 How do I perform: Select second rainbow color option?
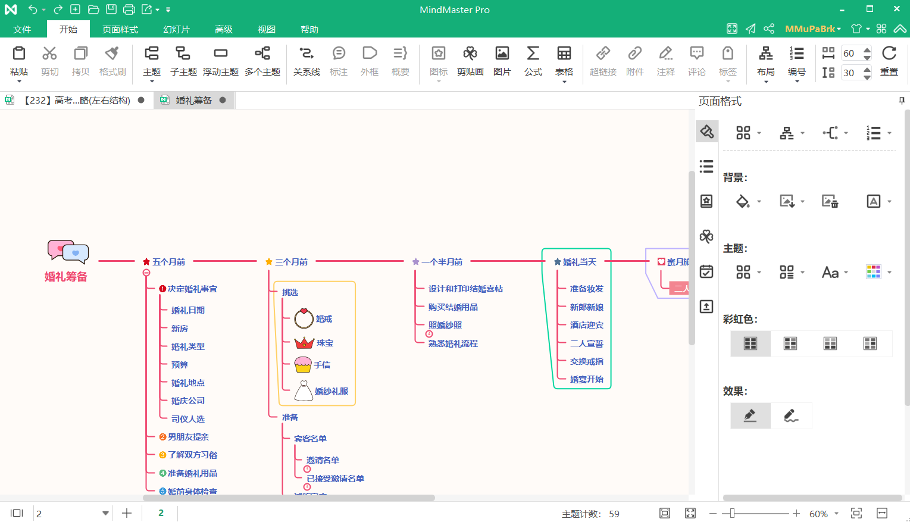790,343
